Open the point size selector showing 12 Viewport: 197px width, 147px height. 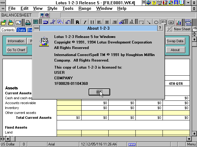pos(83,144)
